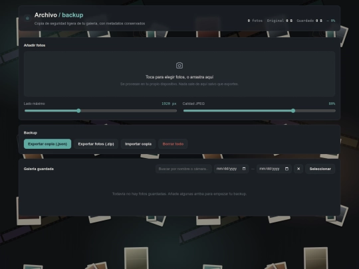This screenshot has width=359, height=269.
Task: Click Exportar fotos (.zip) button
Action: click(x=96, y=144)
